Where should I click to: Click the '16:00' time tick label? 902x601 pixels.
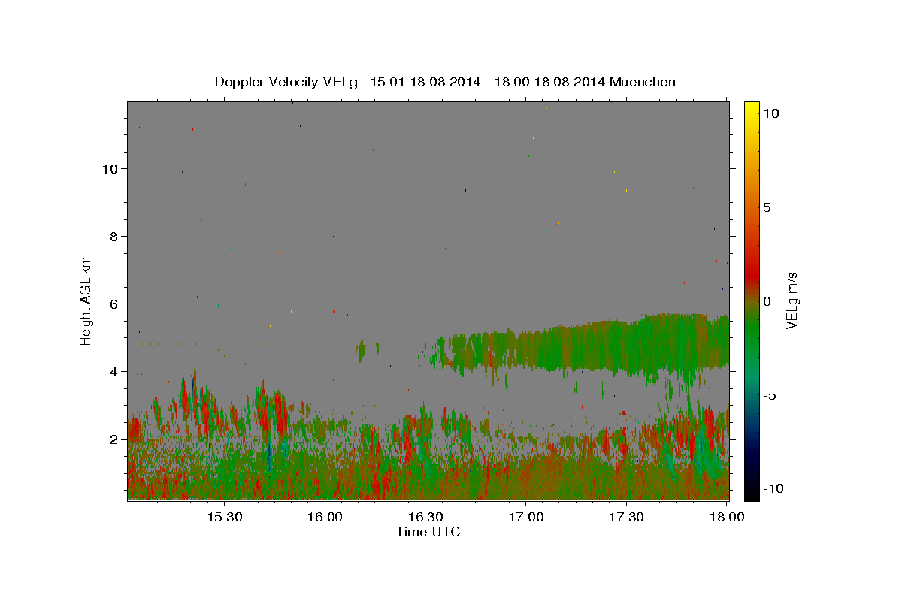[325, 517]
